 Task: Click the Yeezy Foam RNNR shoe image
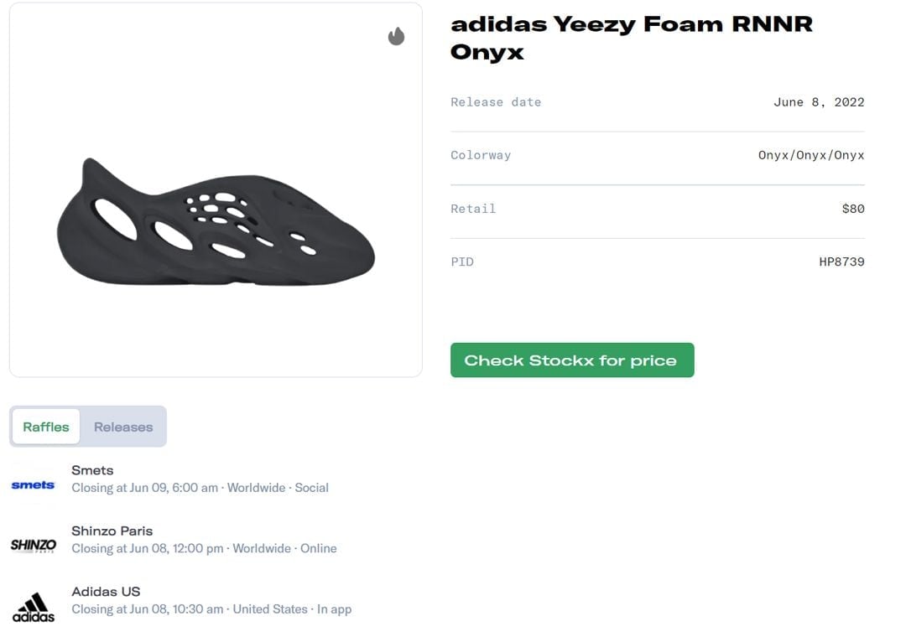216,222
